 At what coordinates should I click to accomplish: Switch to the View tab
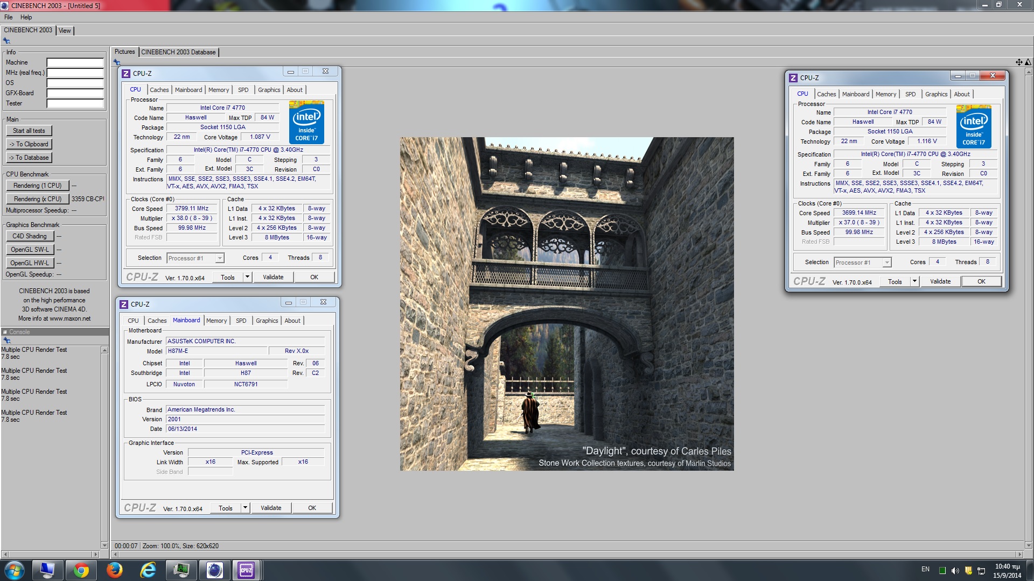pos(65,31)
